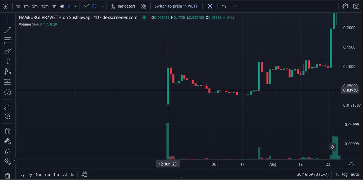Take a chart snapshot with camera icon

(x=356, y=6)
